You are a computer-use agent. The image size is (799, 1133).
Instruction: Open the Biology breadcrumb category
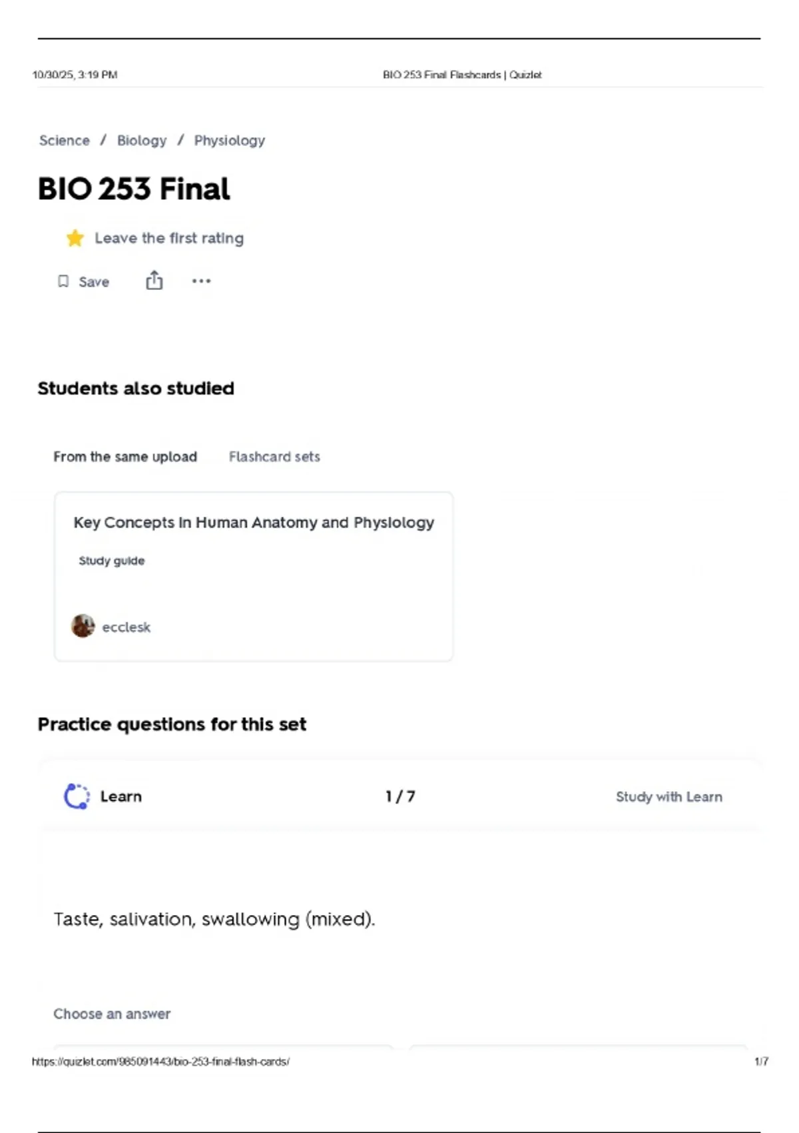[x=142, y=141]
